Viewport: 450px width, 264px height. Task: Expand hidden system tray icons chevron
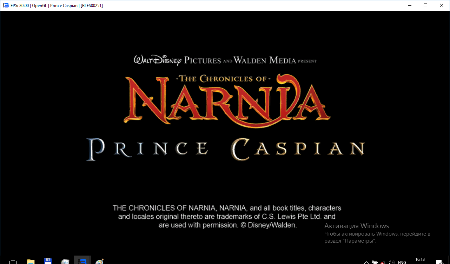pos(366,262)
